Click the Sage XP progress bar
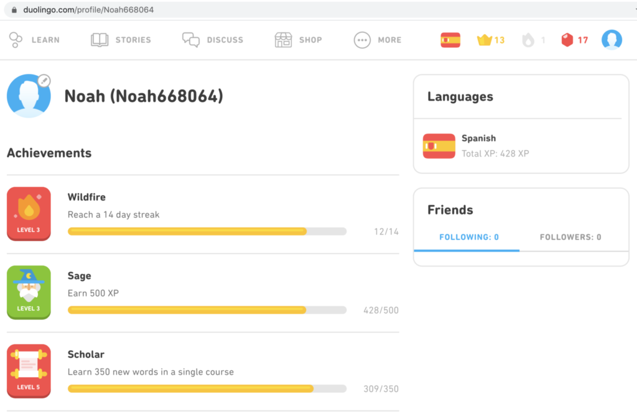This screenshot has height=412, width=637. click(207, 310)
